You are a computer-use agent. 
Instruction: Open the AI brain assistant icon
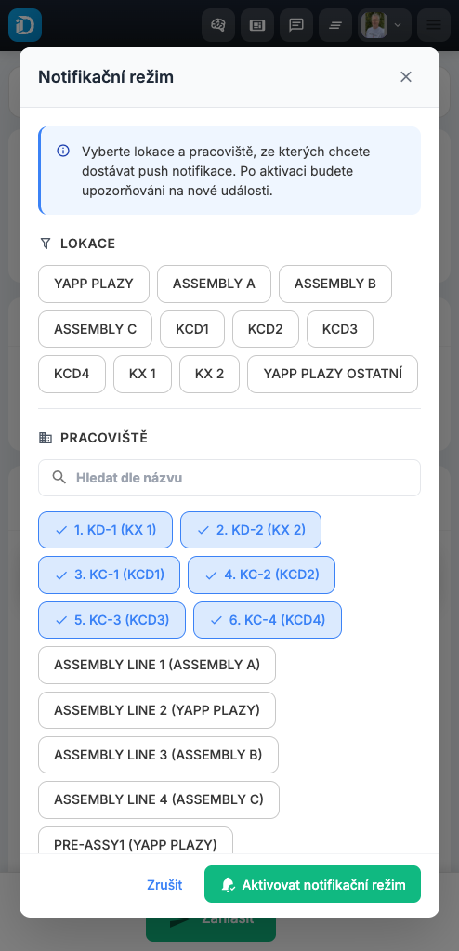pyautogui.click(x=218, y=25)
